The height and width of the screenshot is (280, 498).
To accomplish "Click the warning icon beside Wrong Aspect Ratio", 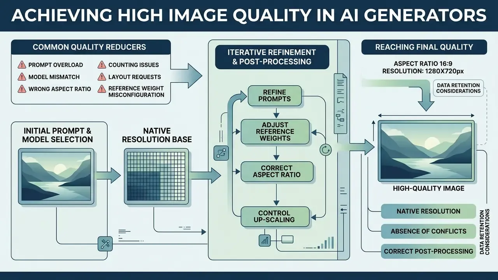I will tap(22, 89).
